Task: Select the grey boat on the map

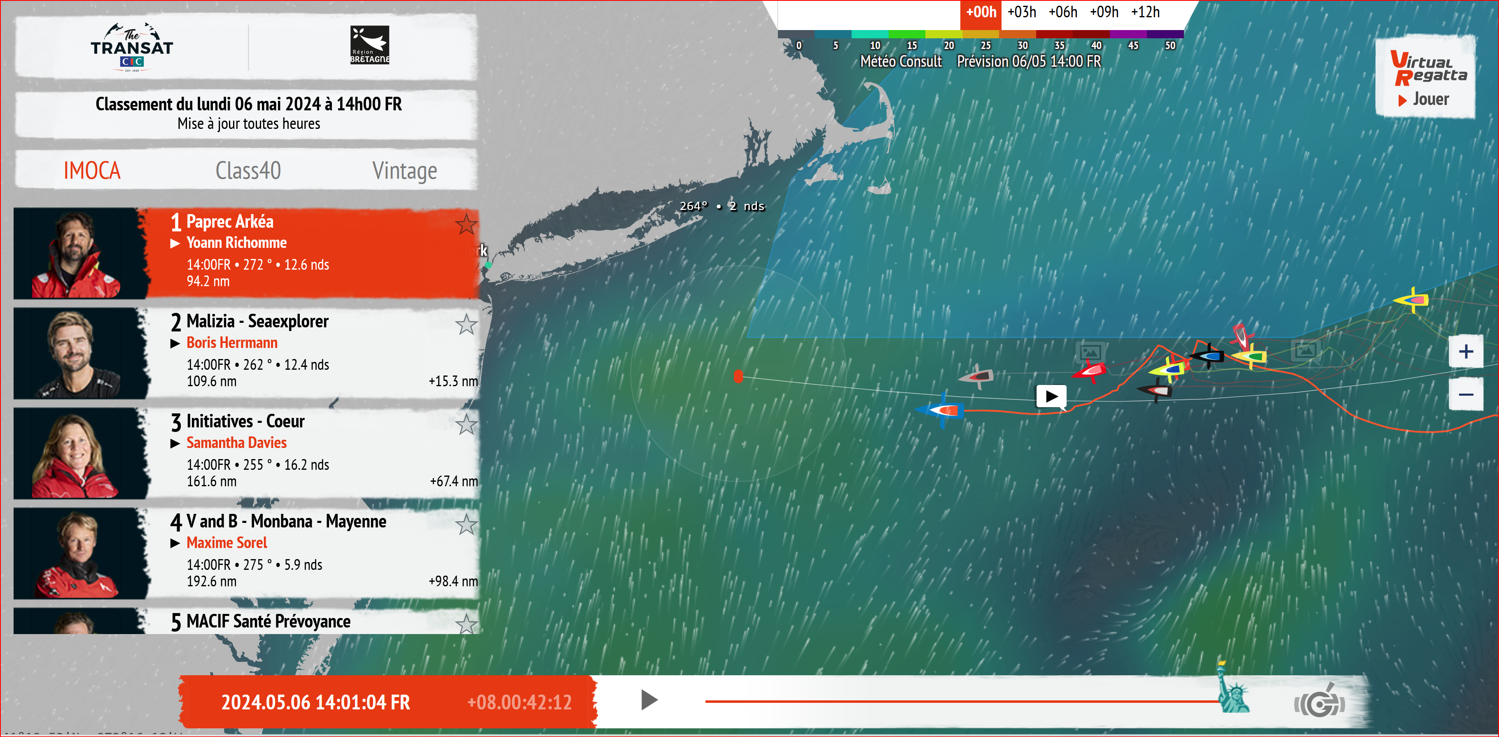Action: click(976, 376)
